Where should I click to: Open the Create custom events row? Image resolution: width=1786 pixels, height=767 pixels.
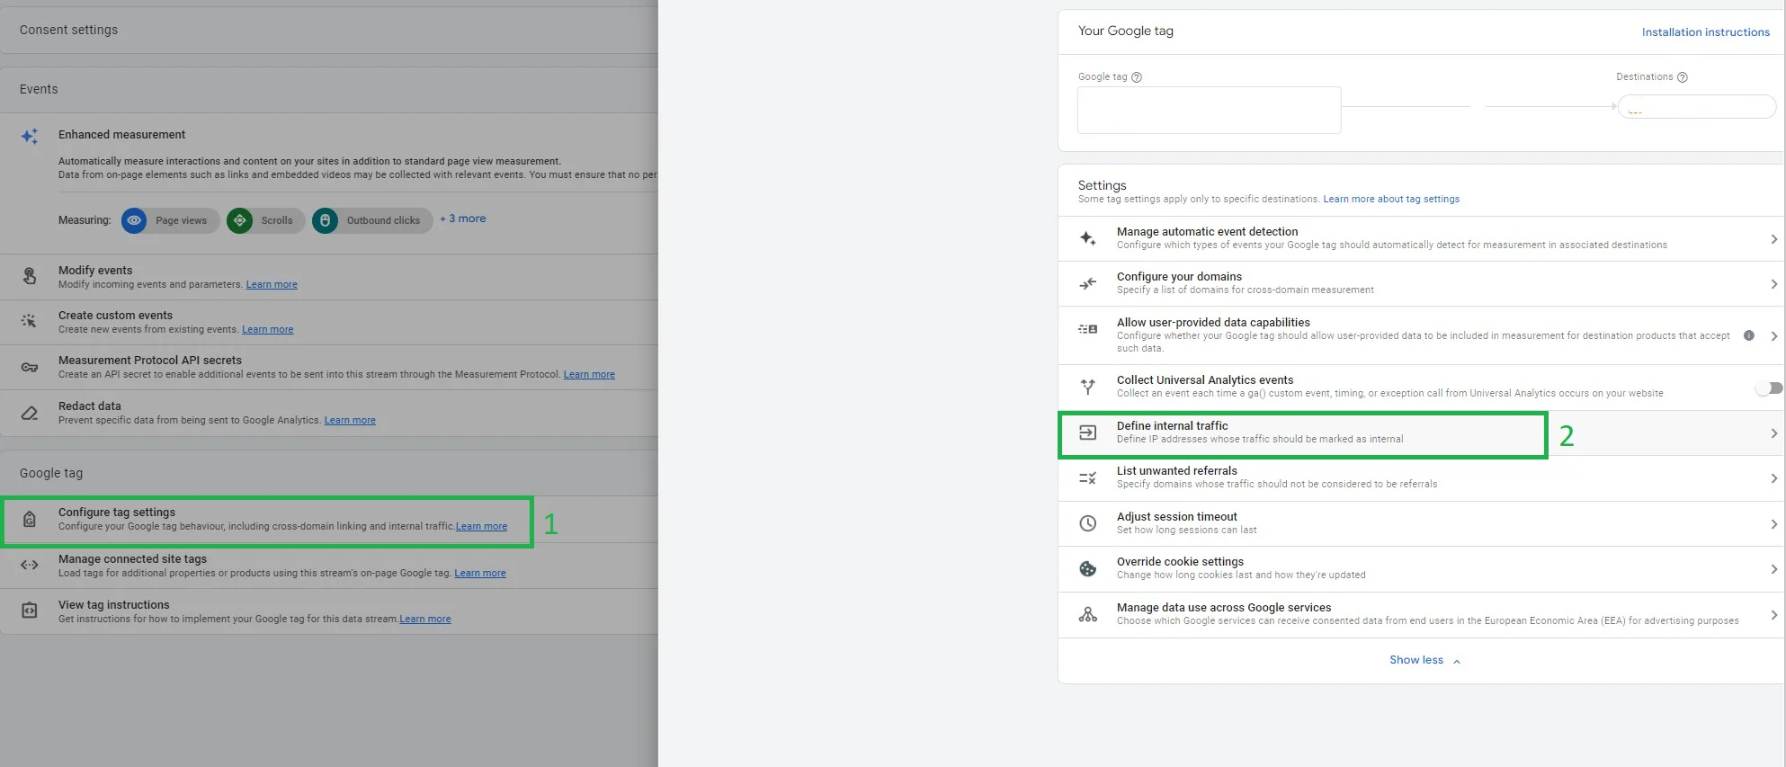point(329,322)
